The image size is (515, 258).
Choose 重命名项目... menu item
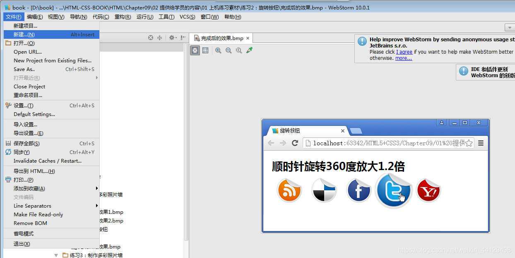[52, 95]
